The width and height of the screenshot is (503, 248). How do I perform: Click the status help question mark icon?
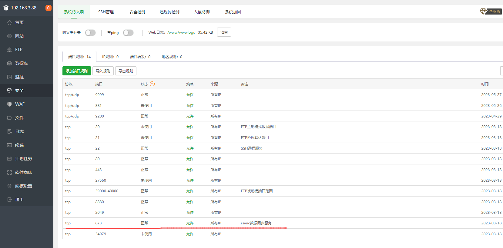tap(152, 84)
